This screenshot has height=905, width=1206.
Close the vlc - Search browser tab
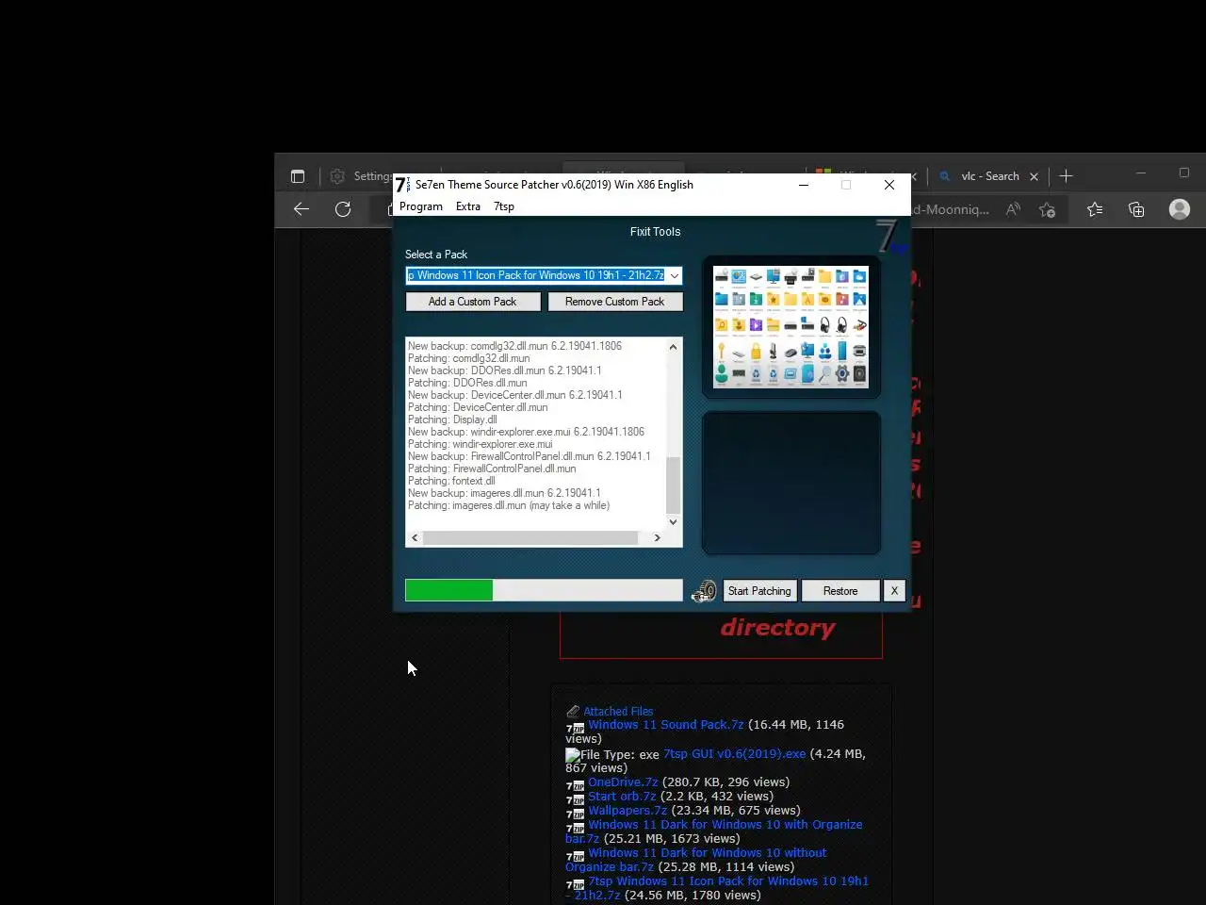click(x=1034, y=176)
